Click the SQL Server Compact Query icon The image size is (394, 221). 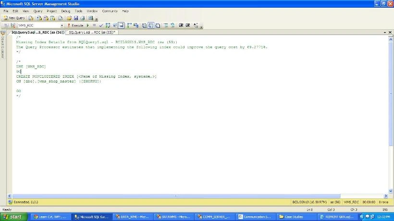coord(61,18)
